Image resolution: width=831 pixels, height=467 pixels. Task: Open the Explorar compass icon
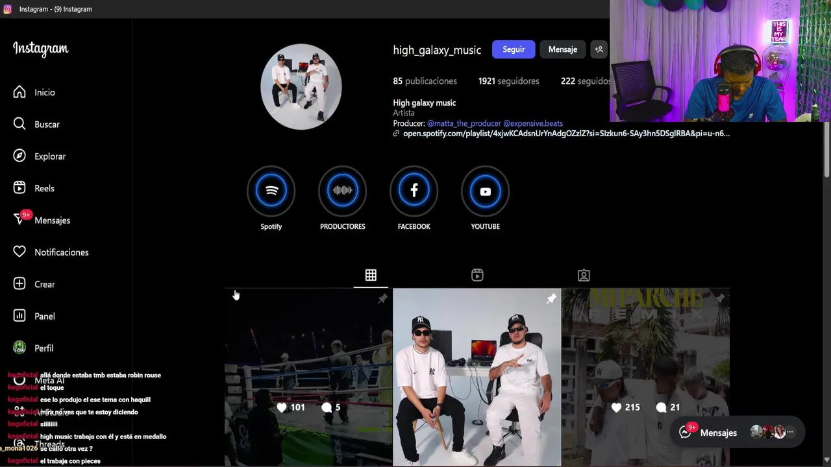(19, 156)
